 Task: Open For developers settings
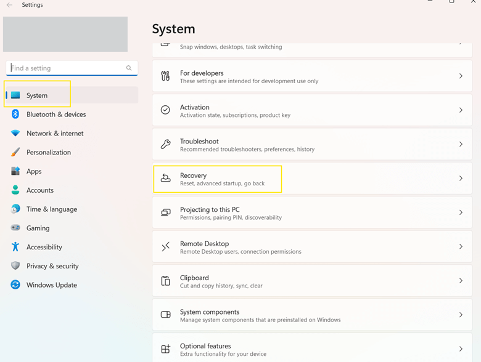click(x=312, y=76)
